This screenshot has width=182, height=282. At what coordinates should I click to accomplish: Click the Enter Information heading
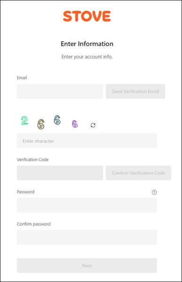pyautogui.click(x=87, y=44)
